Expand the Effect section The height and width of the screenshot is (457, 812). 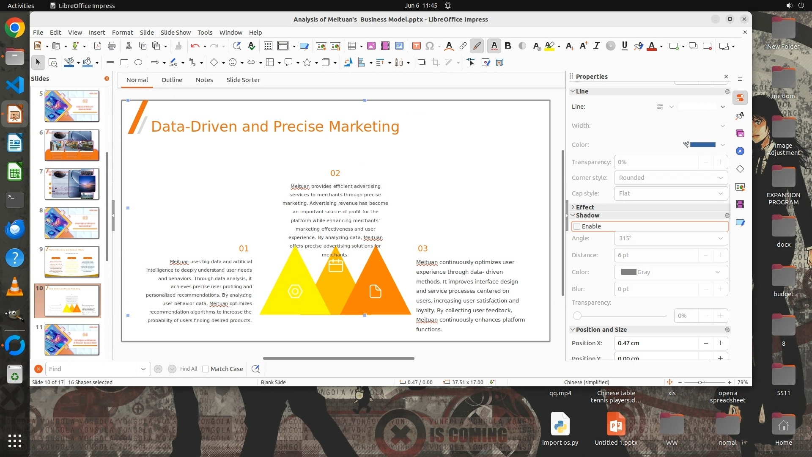[x=584, y=207]
